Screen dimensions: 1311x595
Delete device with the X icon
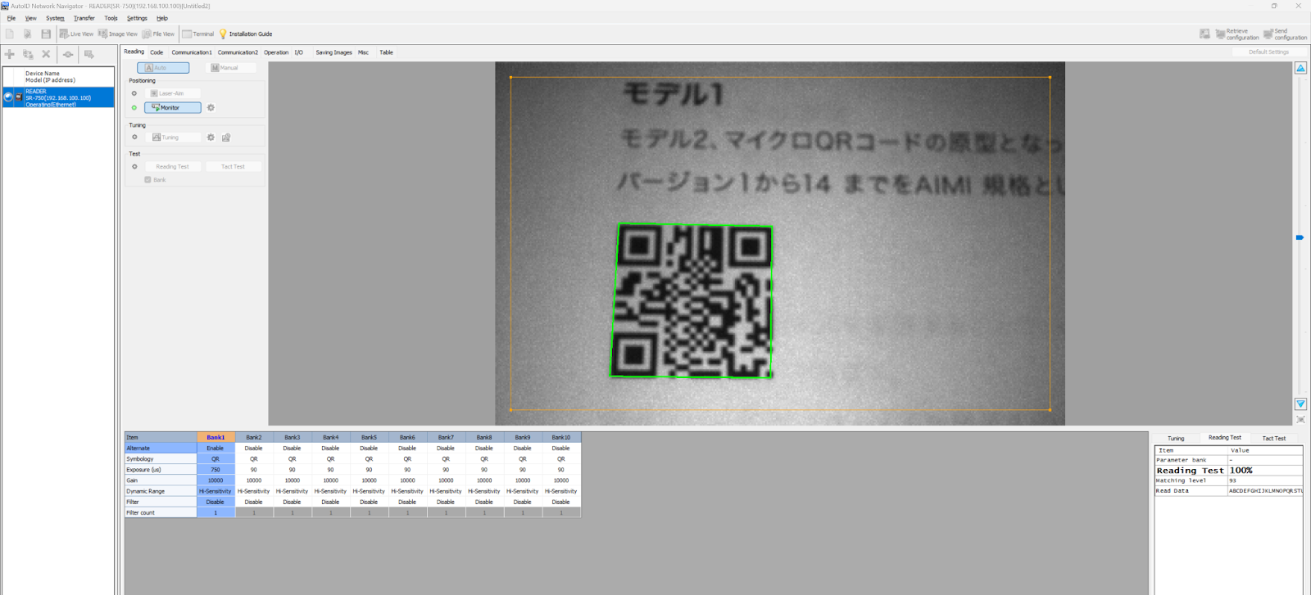tap(46, 54)
